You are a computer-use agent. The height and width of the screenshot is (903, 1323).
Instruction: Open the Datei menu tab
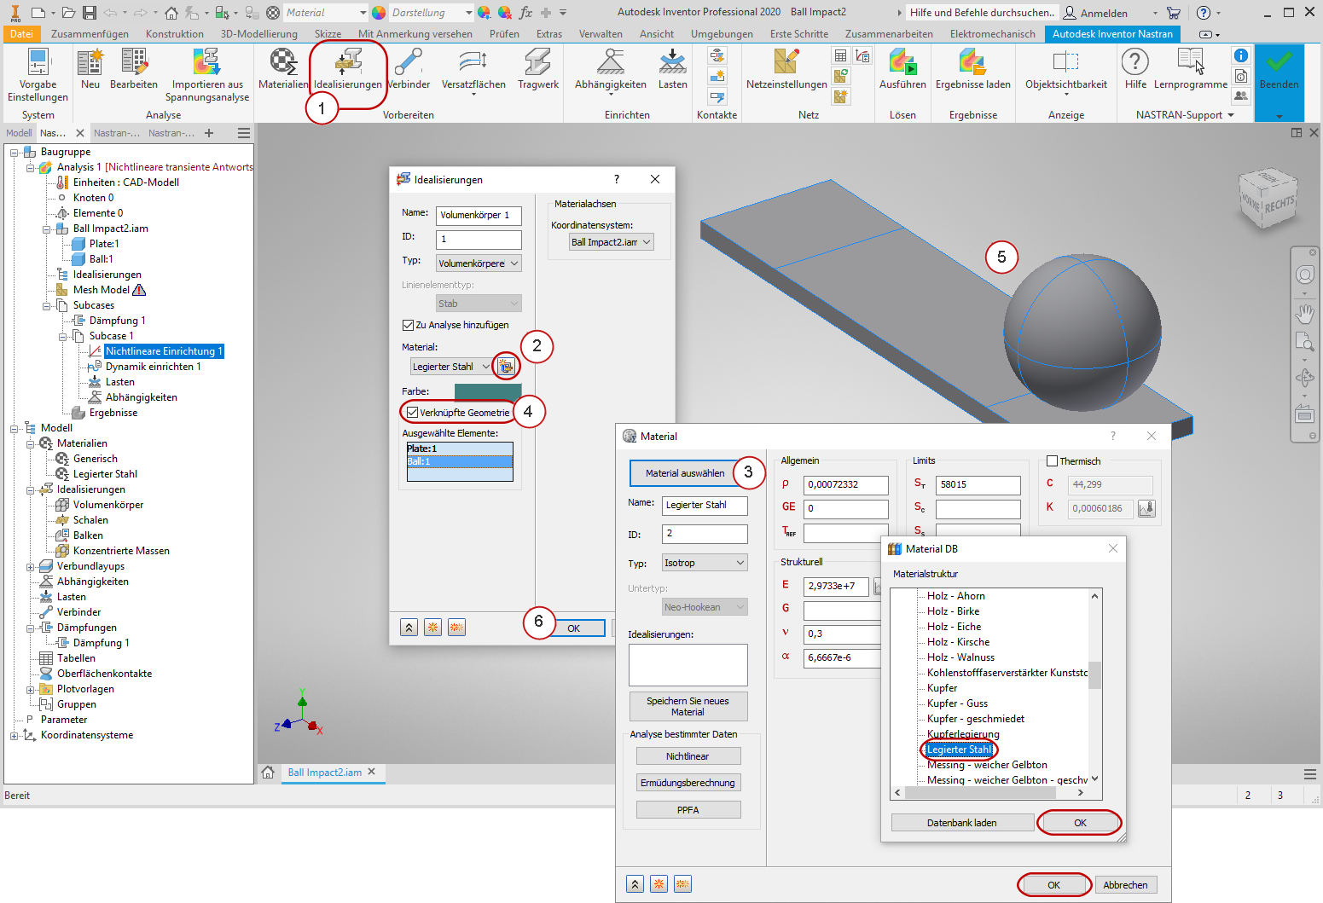tap(21, 34)
